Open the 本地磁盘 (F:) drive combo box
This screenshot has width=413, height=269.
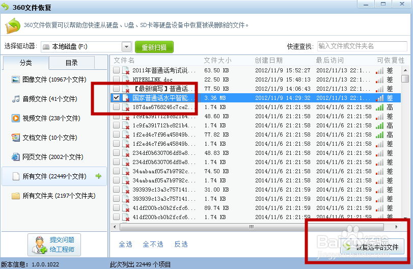point(87,47)
